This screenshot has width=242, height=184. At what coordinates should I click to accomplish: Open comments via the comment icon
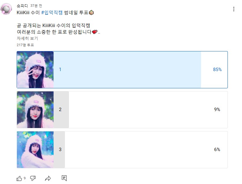pos(64,178)
